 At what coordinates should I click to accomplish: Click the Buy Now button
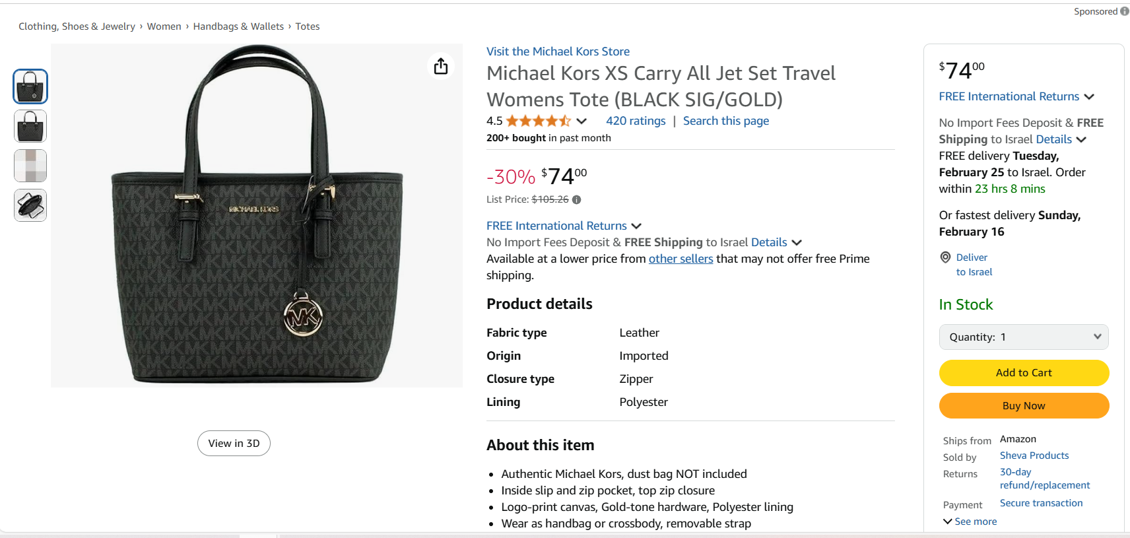point(1024,406)
